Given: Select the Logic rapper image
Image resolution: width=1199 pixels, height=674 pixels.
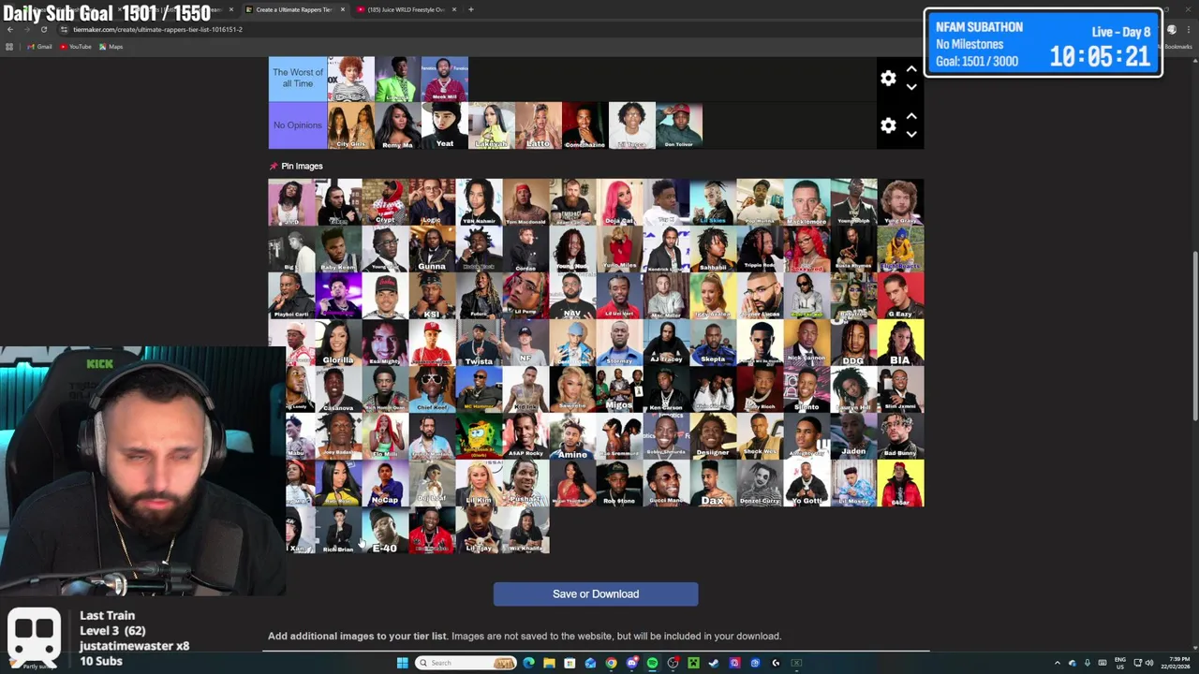Looking at the screenshot, I should (x=432, y=202).
